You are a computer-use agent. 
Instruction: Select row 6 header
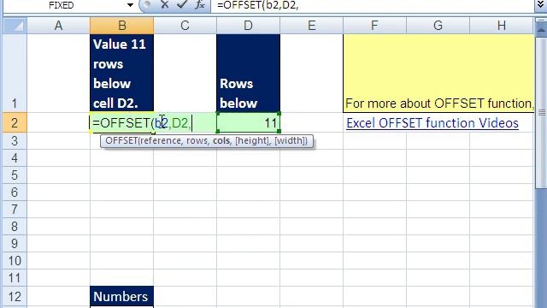point(15,192)
